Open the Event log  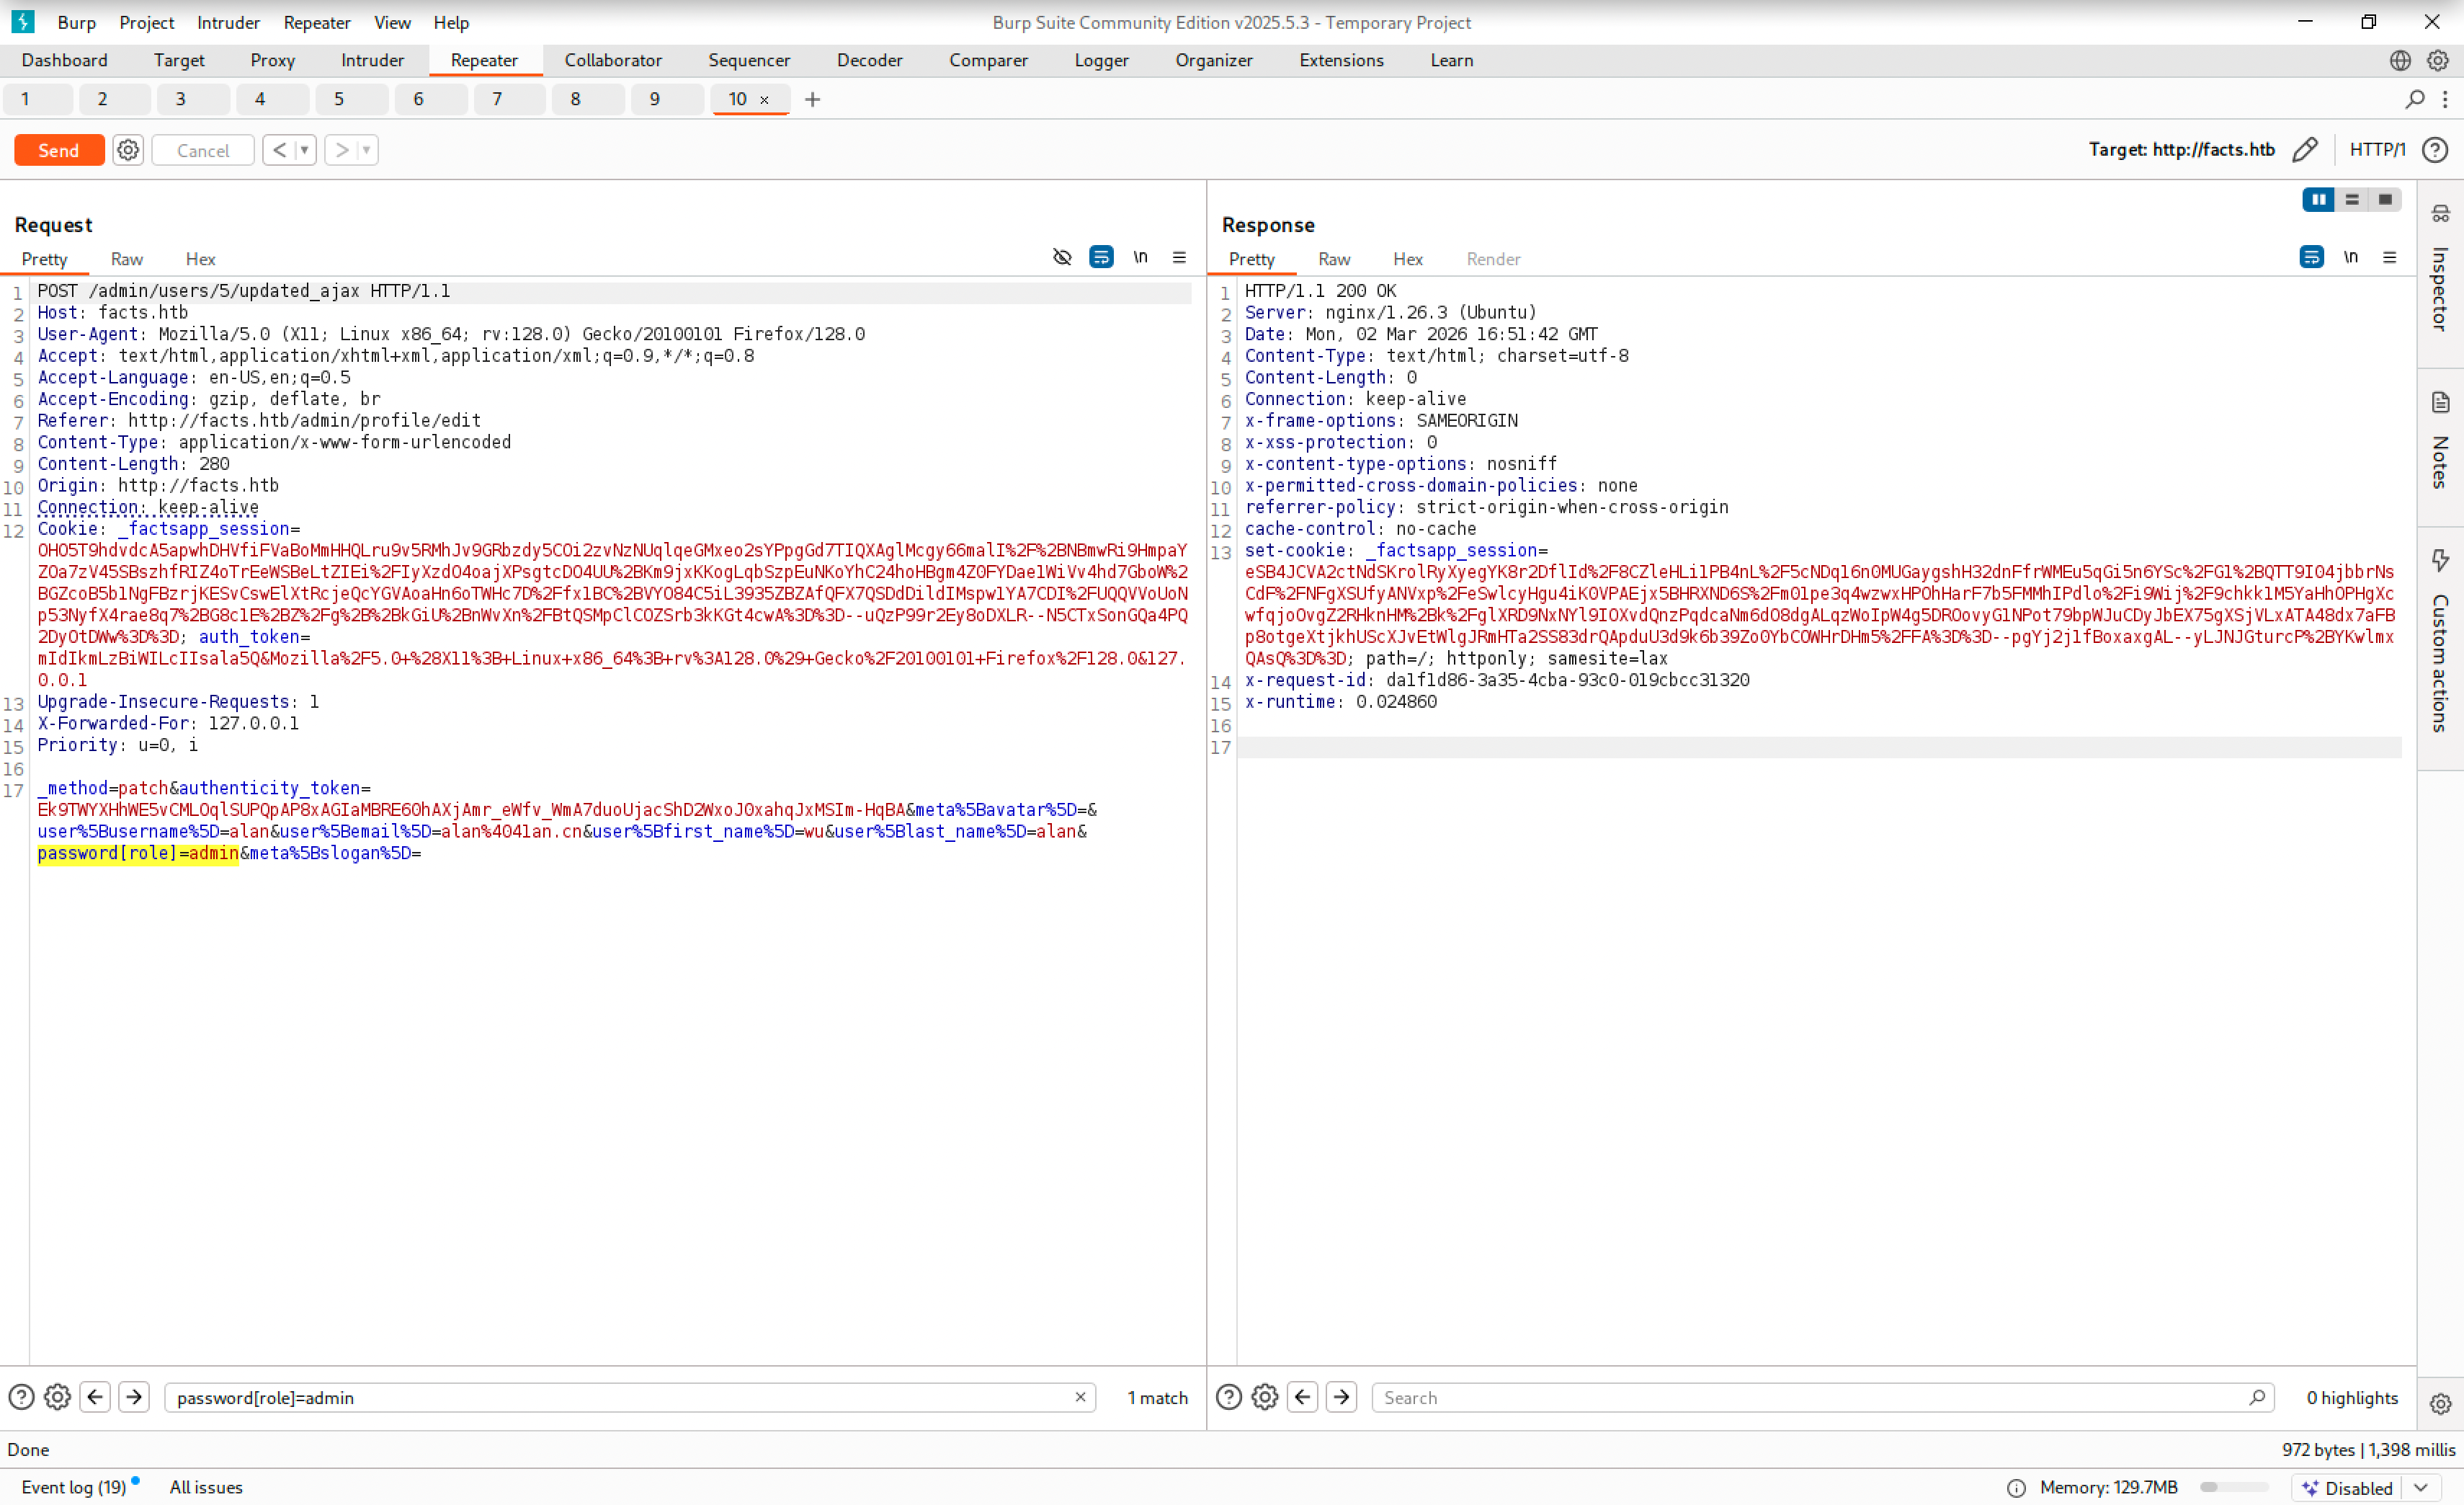(x=73, y=1487)
